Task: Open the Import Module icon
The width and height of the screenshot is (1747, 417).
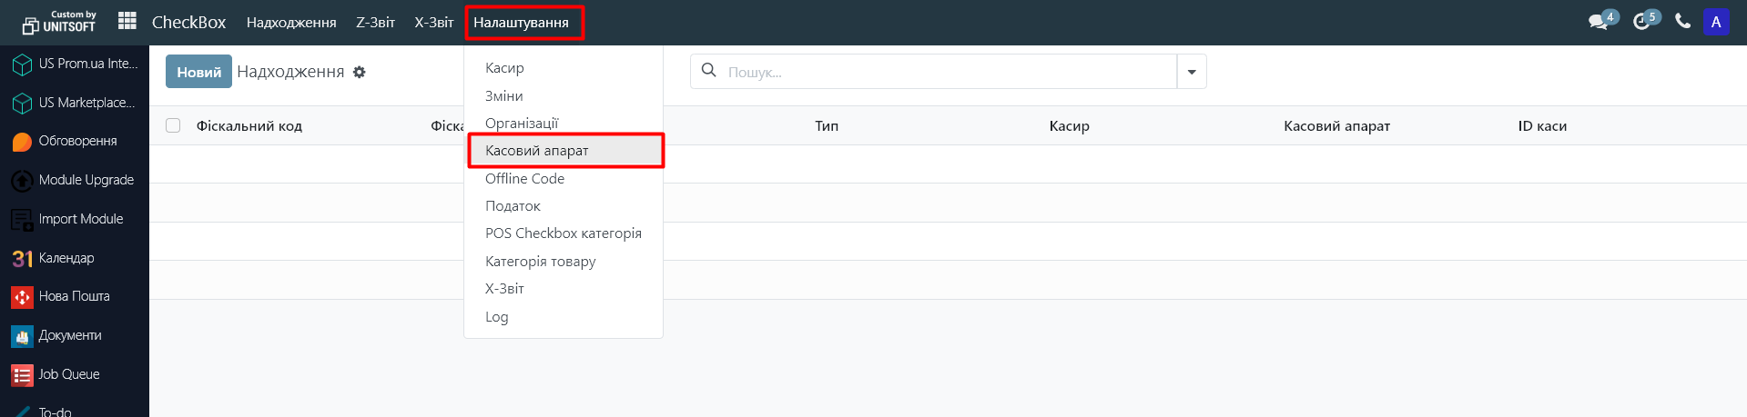Action: coord(22,220)
